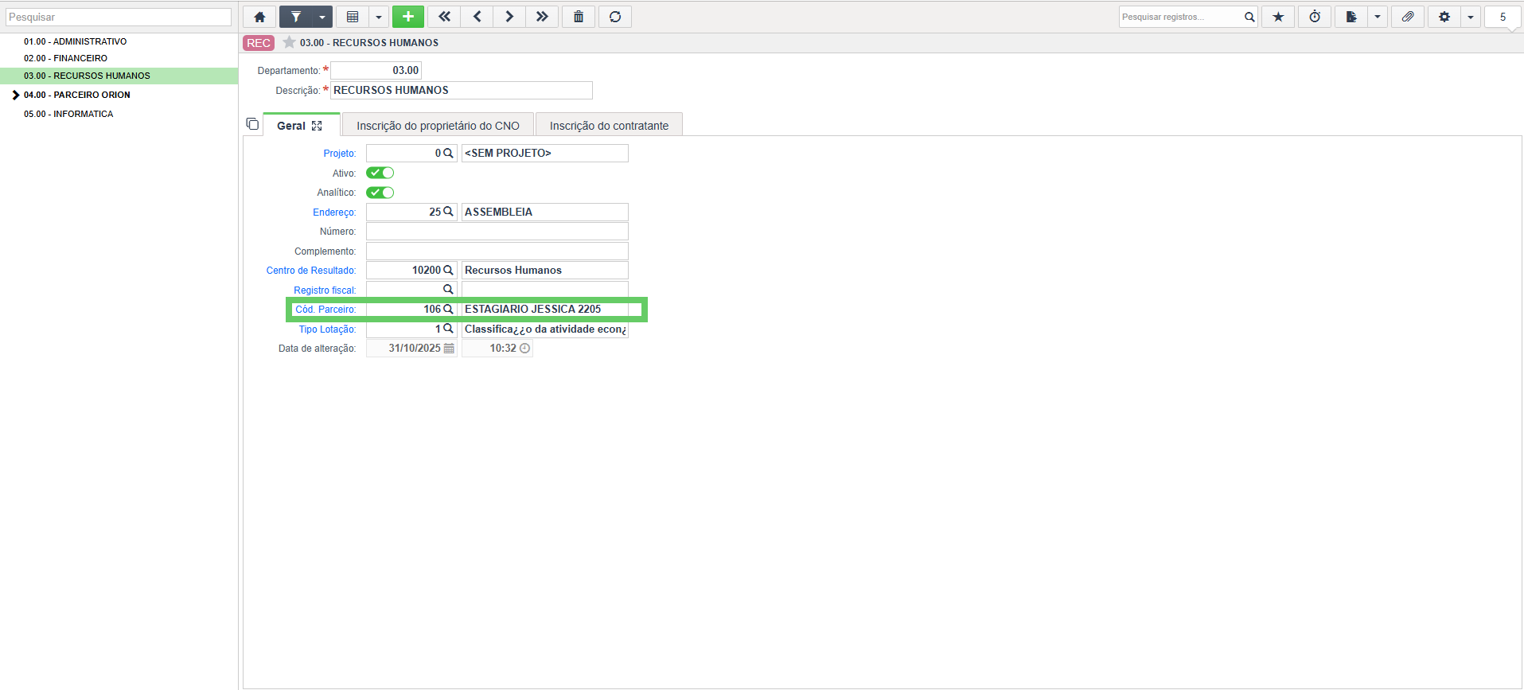The image size is (1524, 690).
Task: Select 01.00 - ADMINISTRATIVO in tree
Action: tap(75, 41)
